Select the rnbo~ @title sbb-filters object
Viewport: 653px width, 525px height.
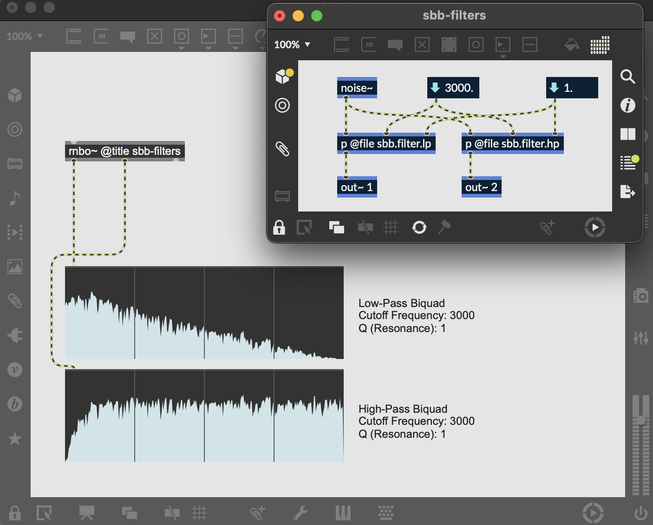point(124,151)
